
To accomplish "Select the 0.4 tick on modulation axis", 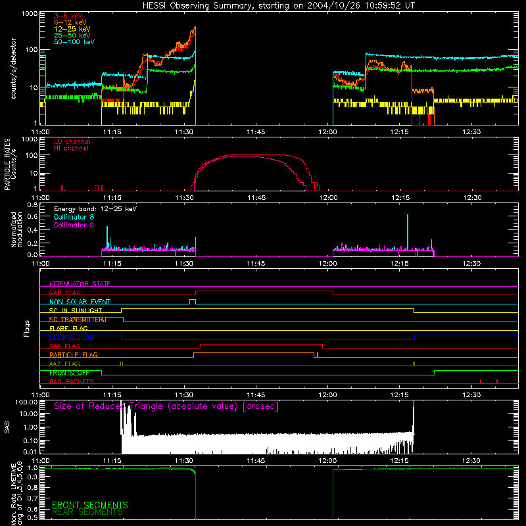I will point(32,230).
